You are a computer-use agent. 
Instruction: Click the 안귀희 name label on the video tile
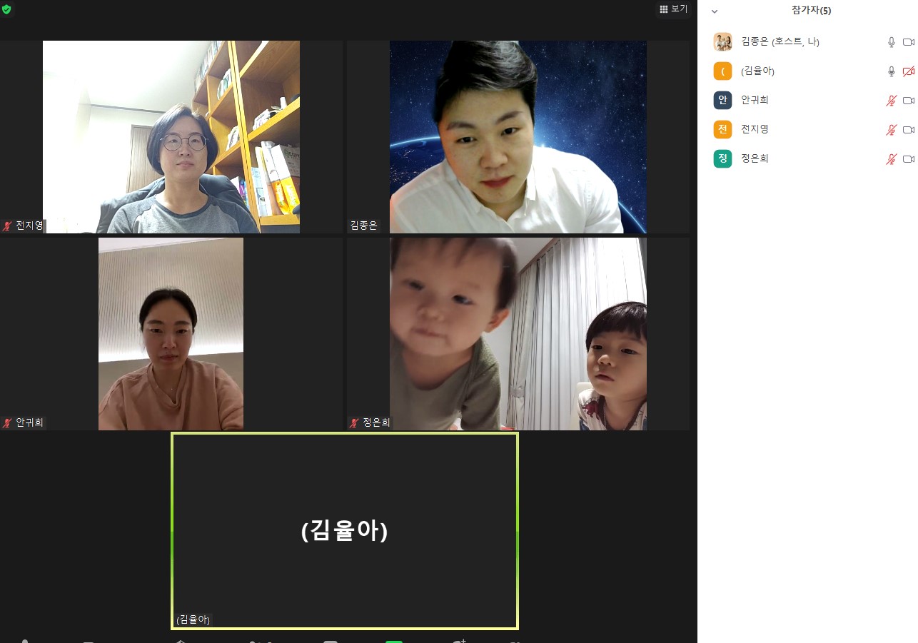[29, 422]
